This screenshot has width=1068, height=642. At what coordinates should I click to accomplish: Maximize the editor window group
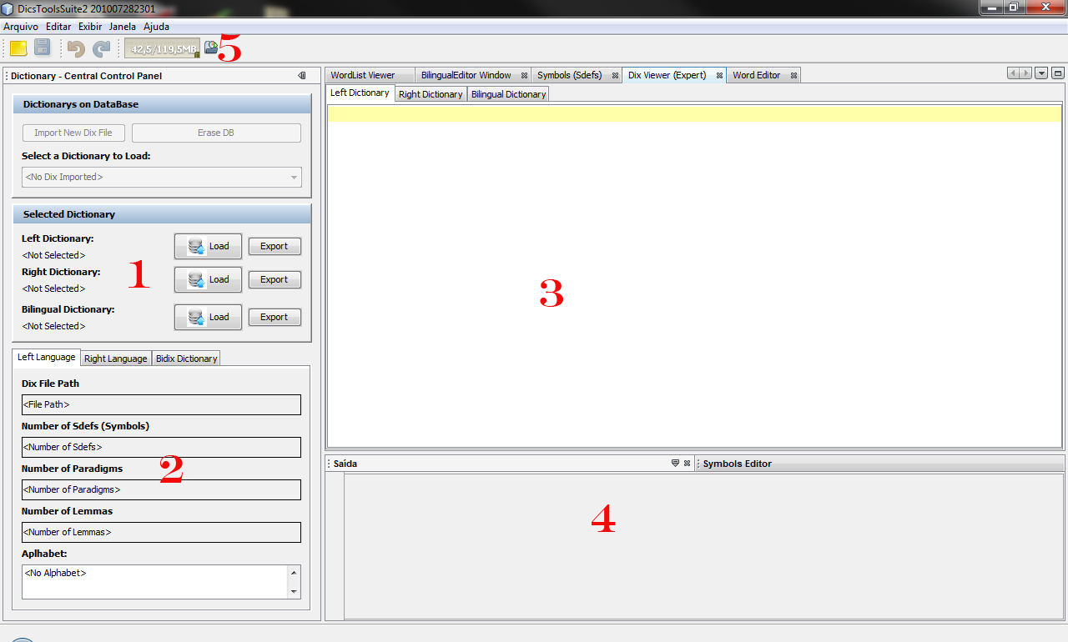coord(1057,73)
